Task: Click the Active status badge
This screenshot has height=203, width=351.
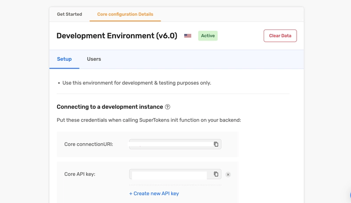Action: tap(208, 36)
